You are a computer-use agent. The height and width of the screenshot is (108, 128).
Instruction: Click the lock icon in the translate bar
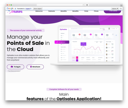[15, 9]
